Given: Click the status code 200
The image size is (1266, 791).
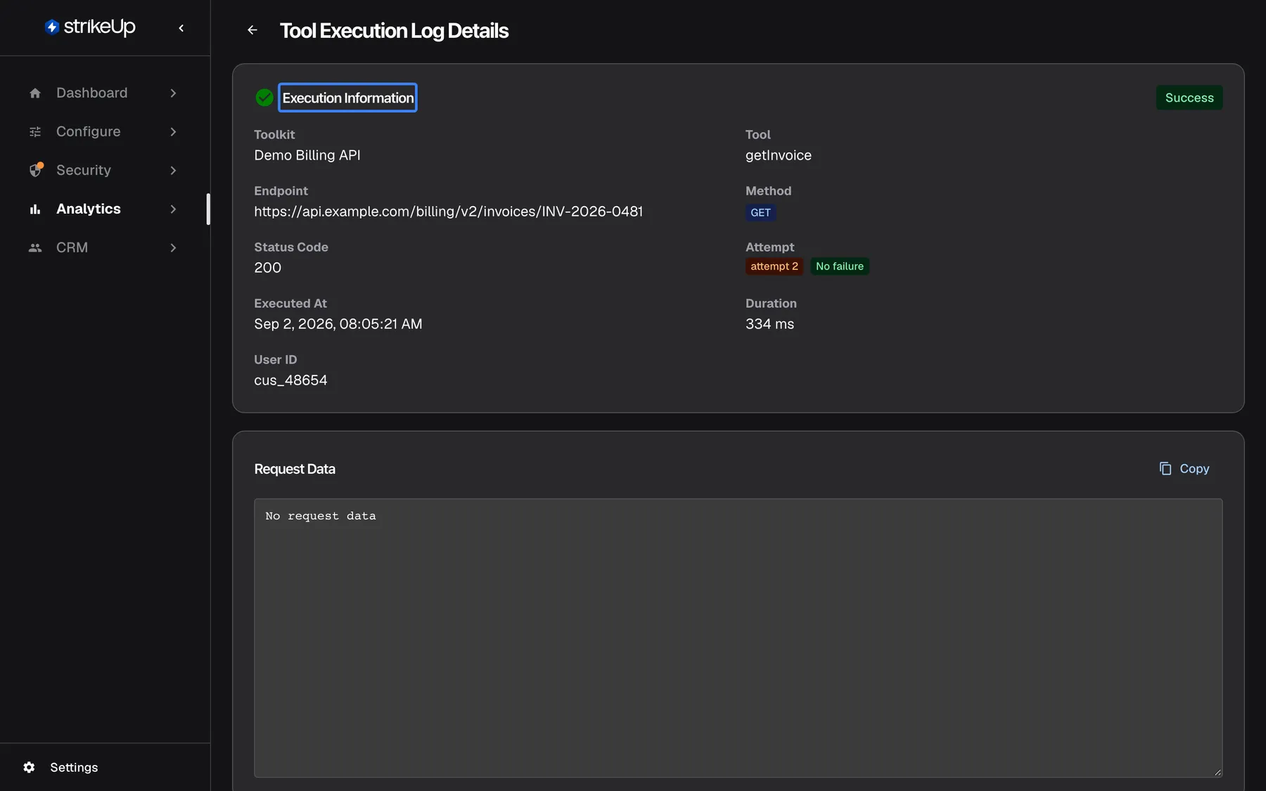Looking at the screenshot, I should 268,268.
